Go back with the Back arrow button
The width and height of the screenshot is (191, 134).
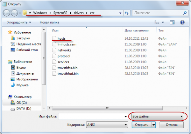(x=6, y=13)
